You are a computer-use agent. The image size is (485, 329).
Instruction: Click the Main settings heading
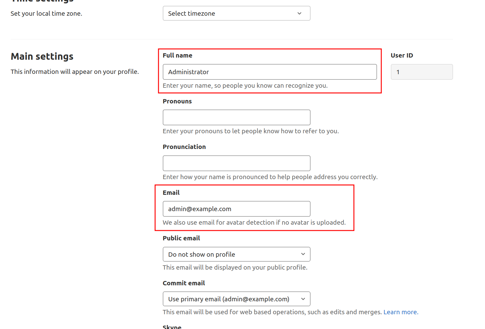coord(42,57)
